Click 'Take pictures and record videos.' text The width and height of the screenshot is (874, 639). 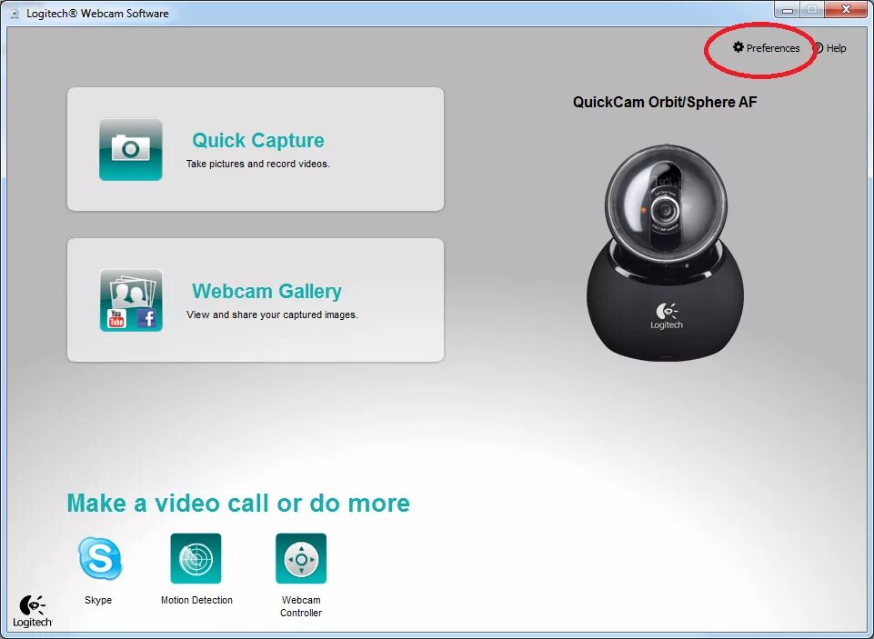click(258, 164)
